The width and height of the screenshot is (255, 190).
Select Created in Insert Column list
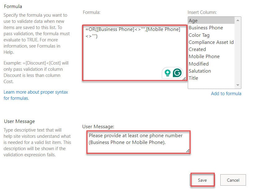pos(211,49)
